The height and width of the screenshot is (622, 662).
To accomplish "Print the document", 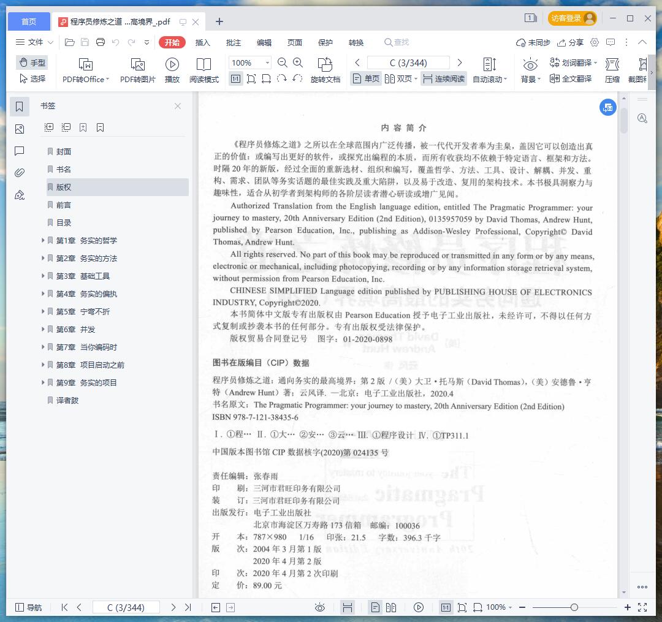I will click(101, 42).
